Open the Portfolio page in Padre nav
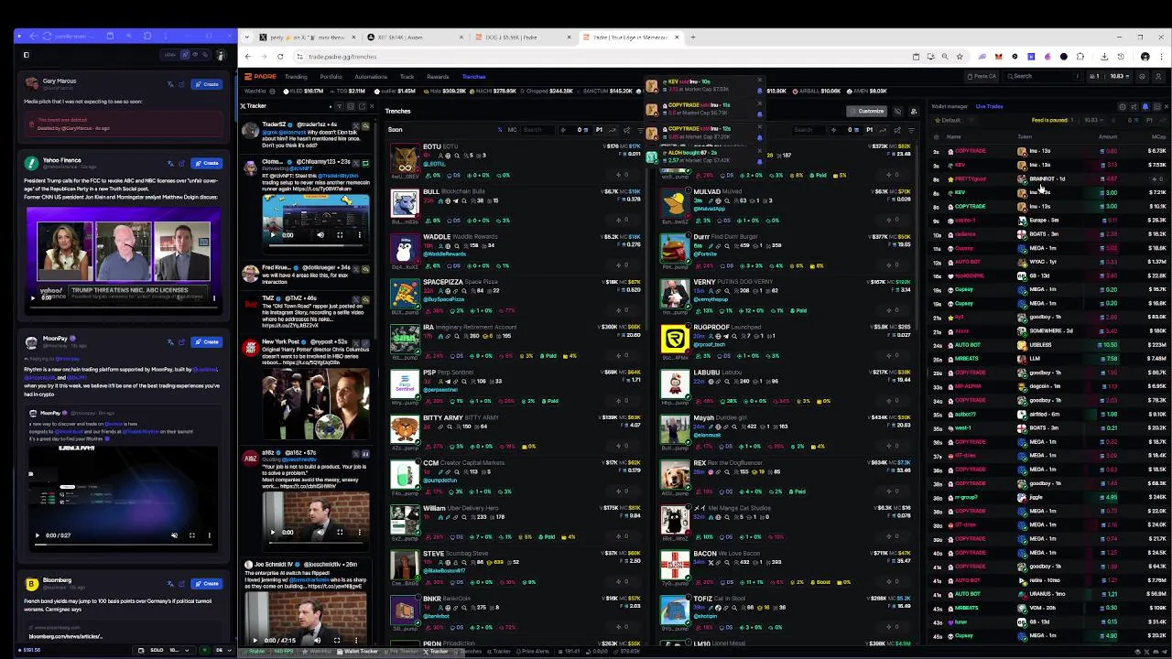This screenshot has height=659, width=1172. (331, 77)
